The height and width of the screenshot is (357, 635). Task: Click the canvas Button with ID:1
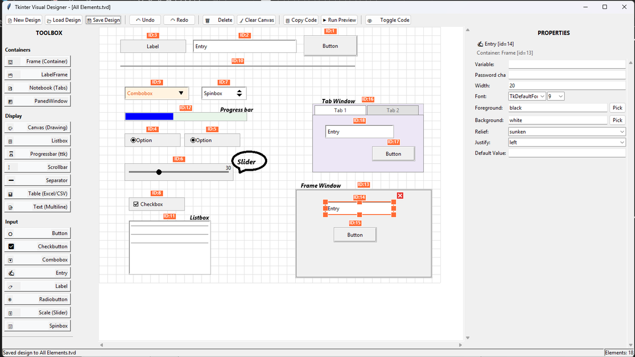coord(330,46)
